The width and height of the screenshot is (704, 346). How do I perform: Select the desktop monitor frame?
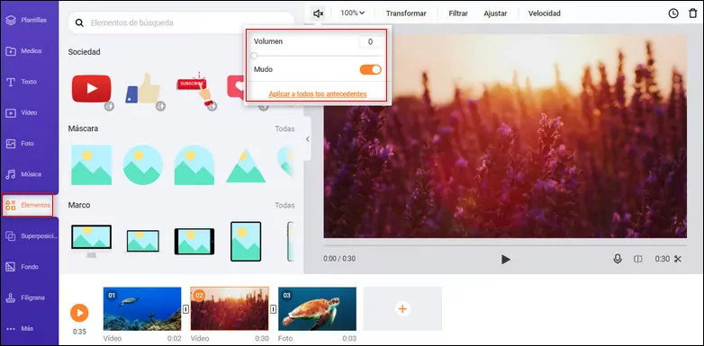point(92,241)
